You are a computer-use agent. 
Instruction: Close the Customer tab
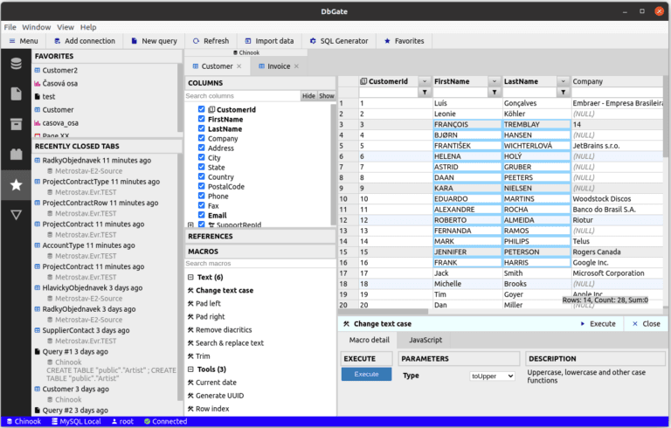239,66
